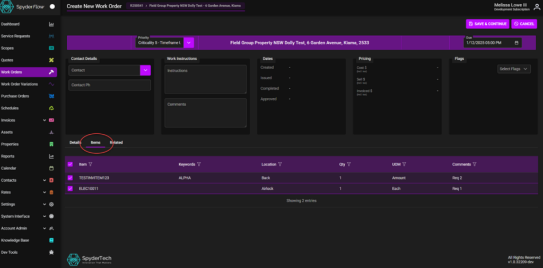Open the Priority dropdown arrow
Screen dimensions: 543x268
(189, 43)
